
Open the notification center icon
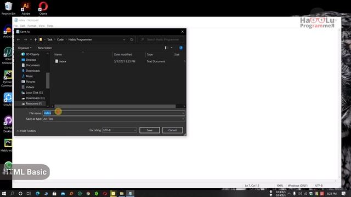[344, 193]
